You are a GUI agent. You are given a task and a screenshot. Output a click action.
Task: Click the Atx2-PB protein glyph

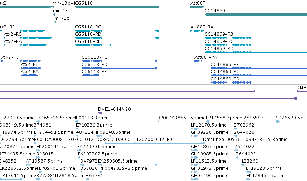coord(21,61)
